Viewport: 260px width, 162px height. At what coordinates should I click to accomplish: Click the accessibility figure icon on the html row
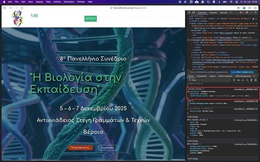(x=253, y=19)
